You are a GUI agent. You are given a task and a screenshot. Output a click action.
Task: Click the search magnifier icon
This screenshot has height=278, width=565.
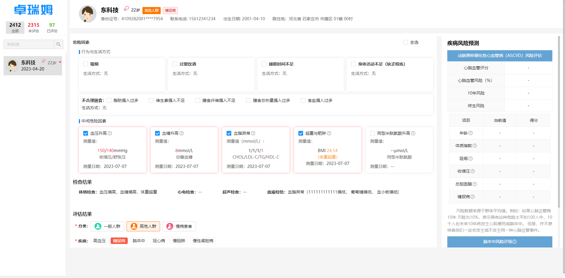coord(59,44)
